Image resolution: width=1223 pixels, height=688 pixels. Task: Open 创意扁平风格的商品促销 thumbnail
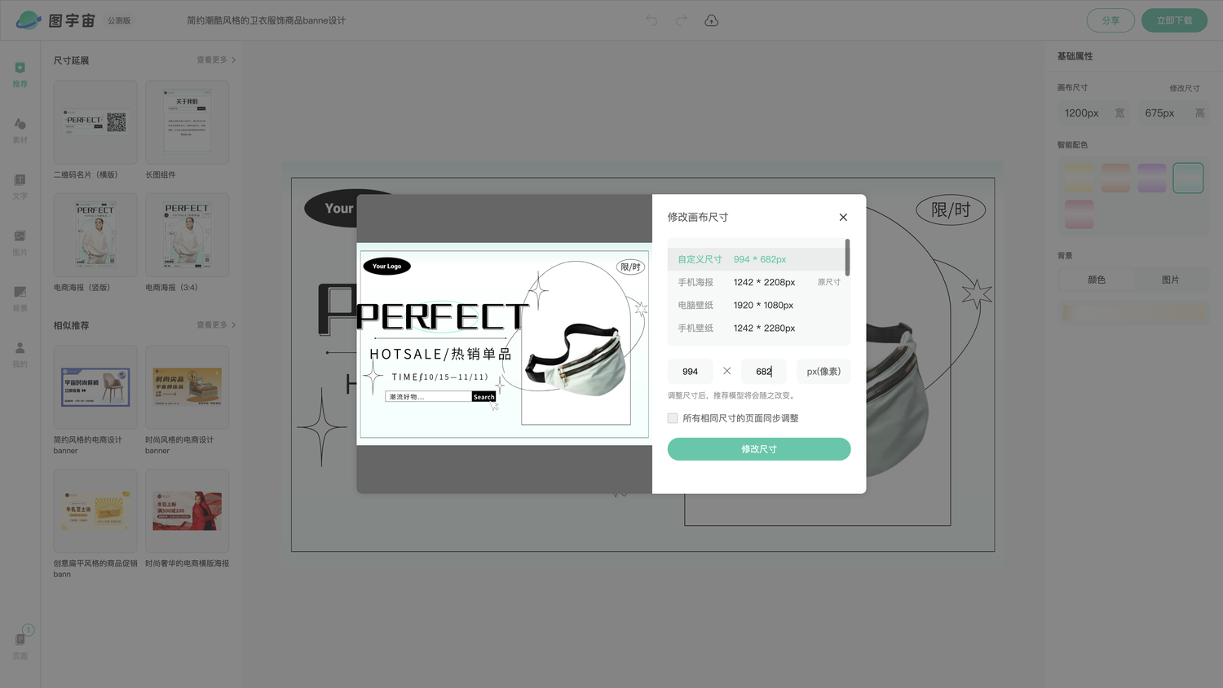coord(95,511)
